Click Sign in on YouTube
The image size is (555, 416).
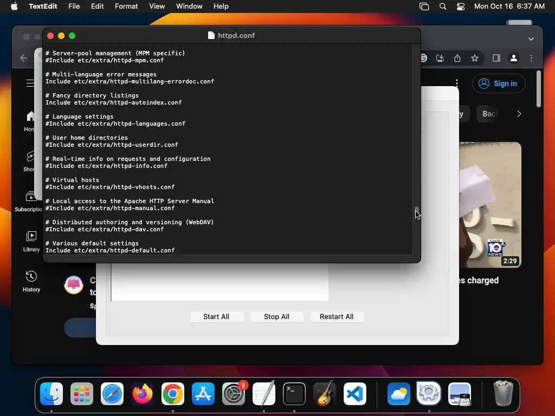click(x=499, y=83)
